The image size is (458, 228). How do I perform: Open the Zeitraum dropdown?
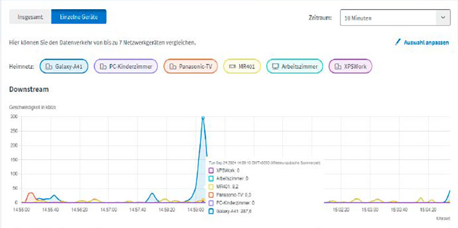(395, 18)
